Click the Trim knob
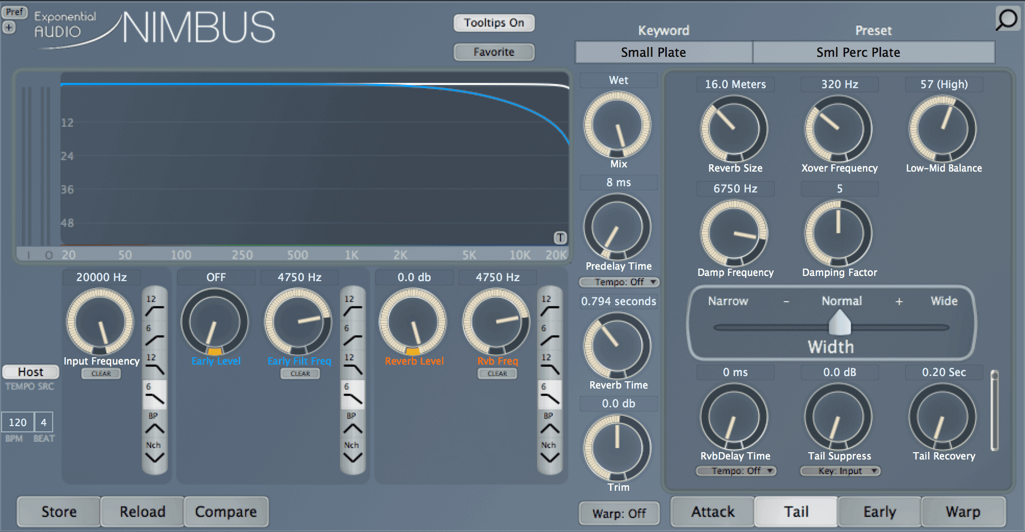Screen dimensions: 1025x532 617,448
